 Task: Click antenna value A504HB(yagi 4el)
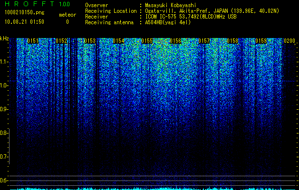coord(168,22)
